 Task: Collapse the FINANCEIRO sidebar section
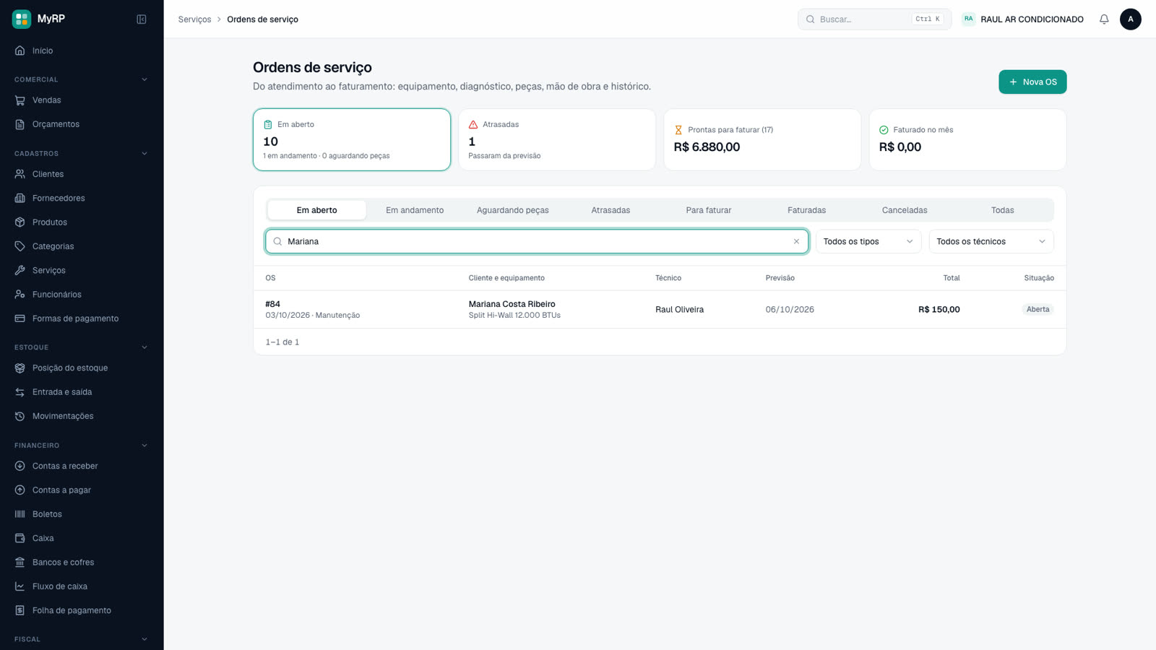coord(144,446)
